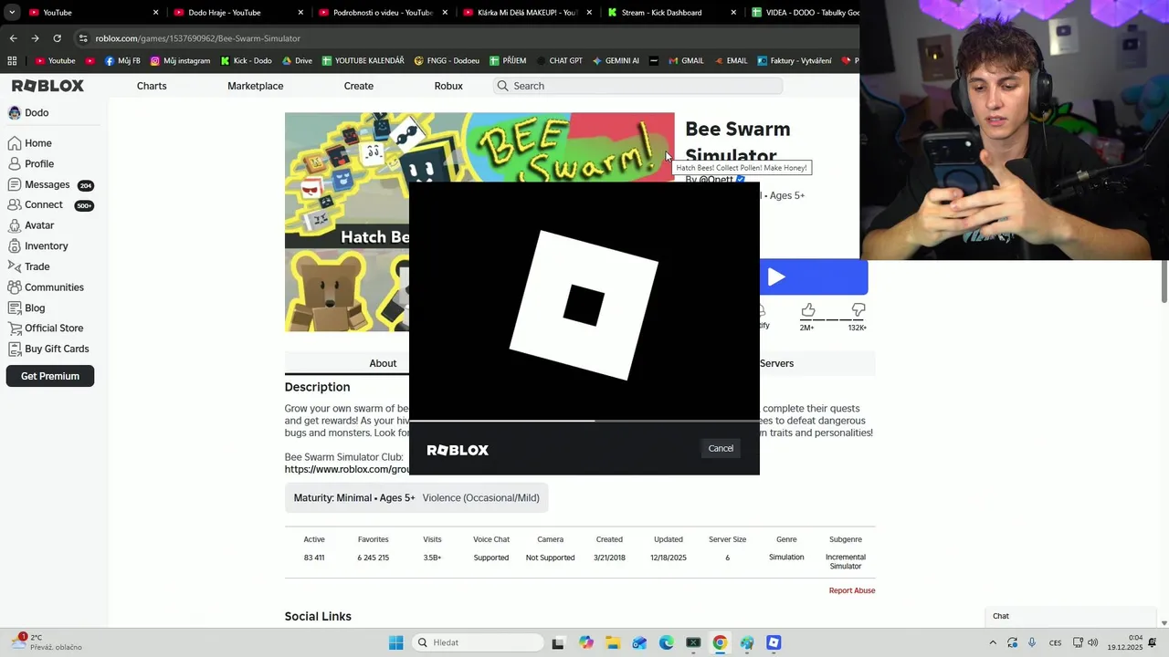Open Můj FB bookmark

[x=122, y=61]
